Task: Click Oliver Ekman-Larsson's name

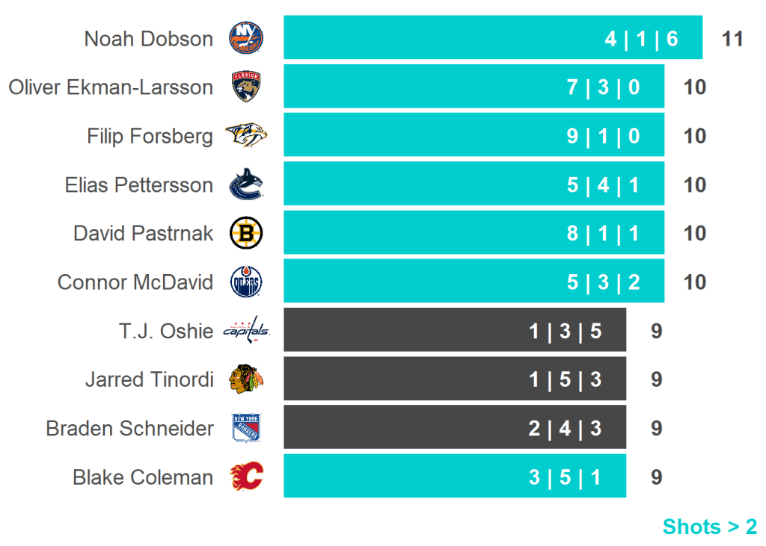Action: (x=111, y=87)
